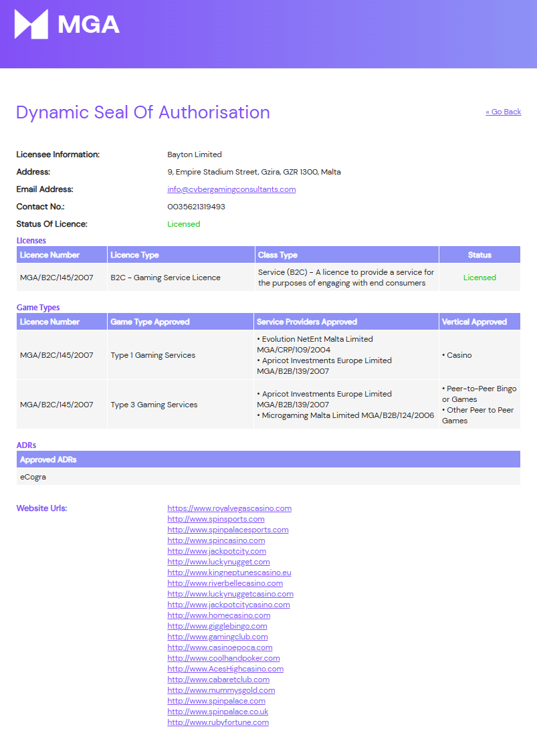Select licence number in Licenses table row
Screen dimensions: 537x735
[57, 278]
